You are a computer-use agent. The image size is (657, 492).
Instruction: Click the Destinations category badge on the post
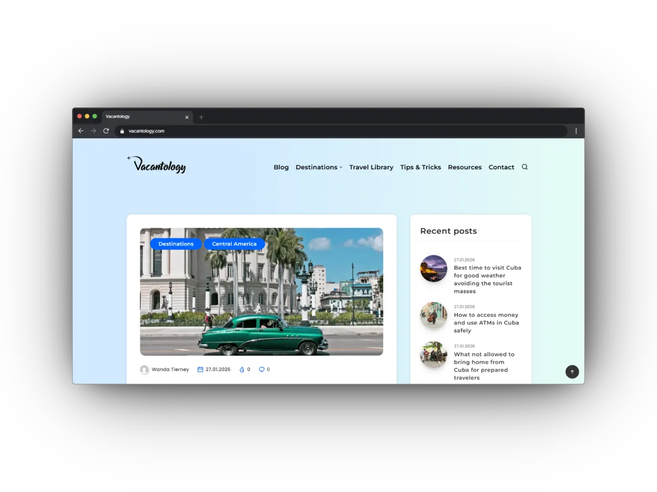(176, 244)
